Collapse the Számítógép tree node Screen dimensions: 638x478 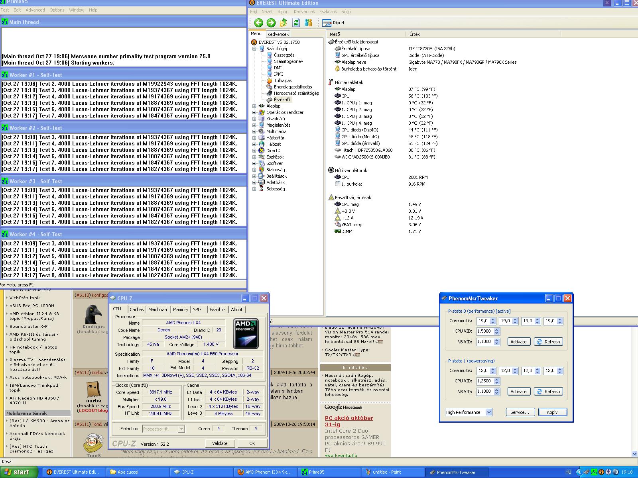pyautogui.click(x=254, y=49)
